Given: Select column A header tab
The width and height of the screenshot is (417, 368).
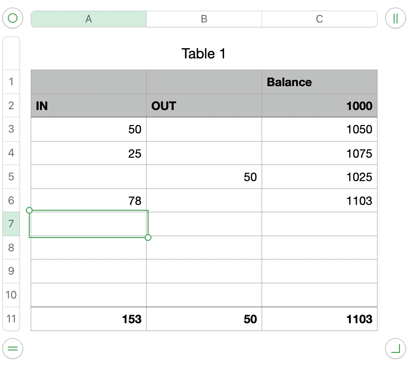Looking at the screenshot, I should (x=89, y=19).
